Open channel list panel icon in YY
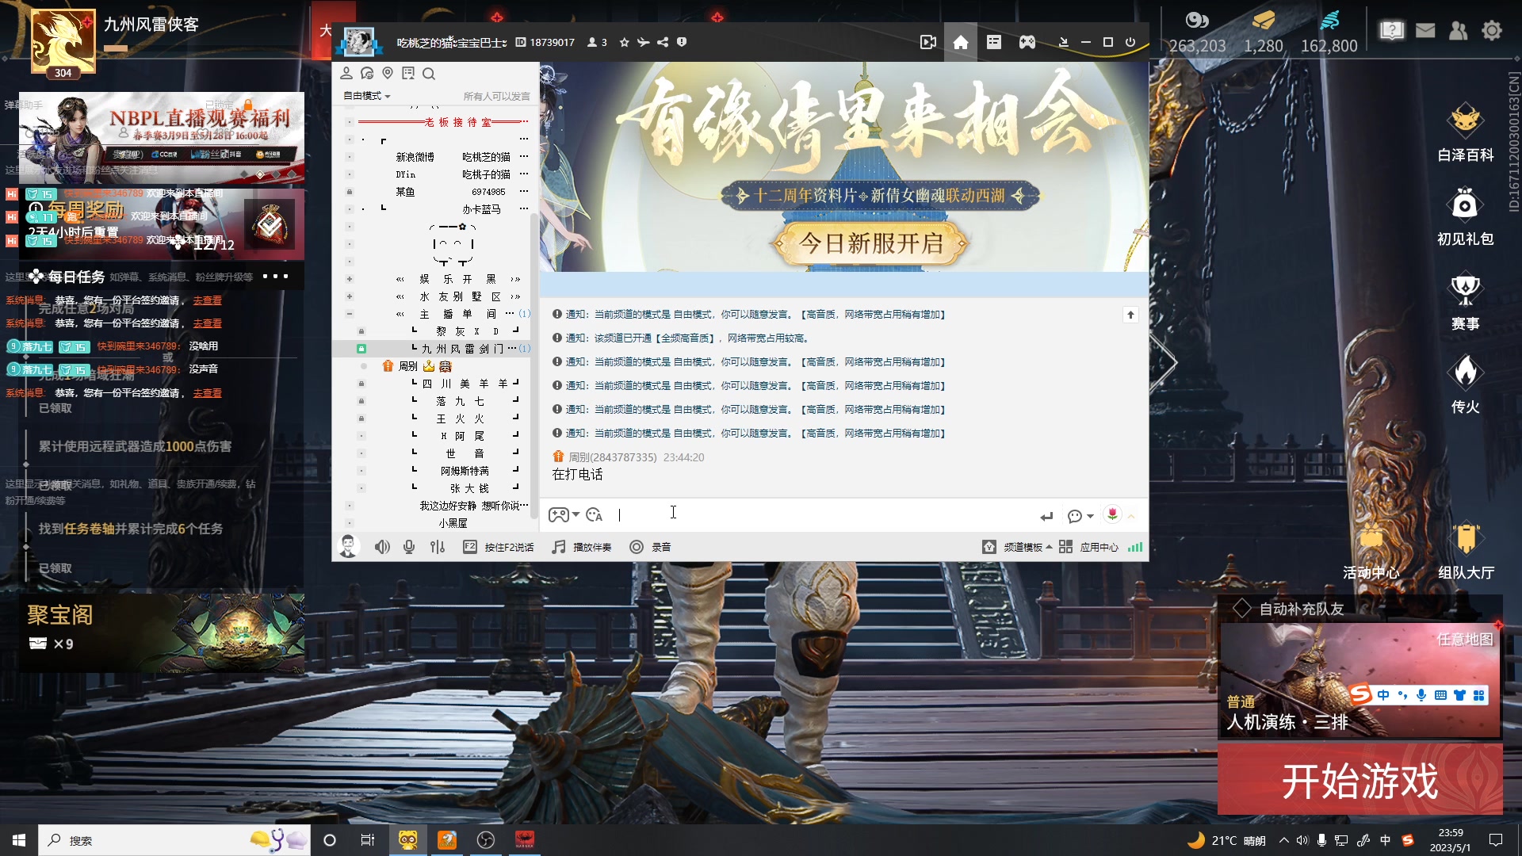Image resolution: width=1522 pixels, height=856 pixels. 993,42
